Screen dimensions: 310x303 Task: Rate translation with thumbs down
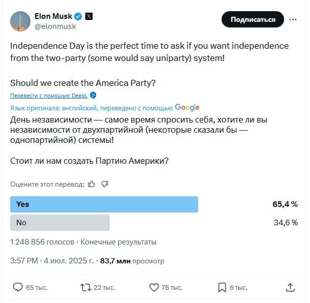pos(105,184)
